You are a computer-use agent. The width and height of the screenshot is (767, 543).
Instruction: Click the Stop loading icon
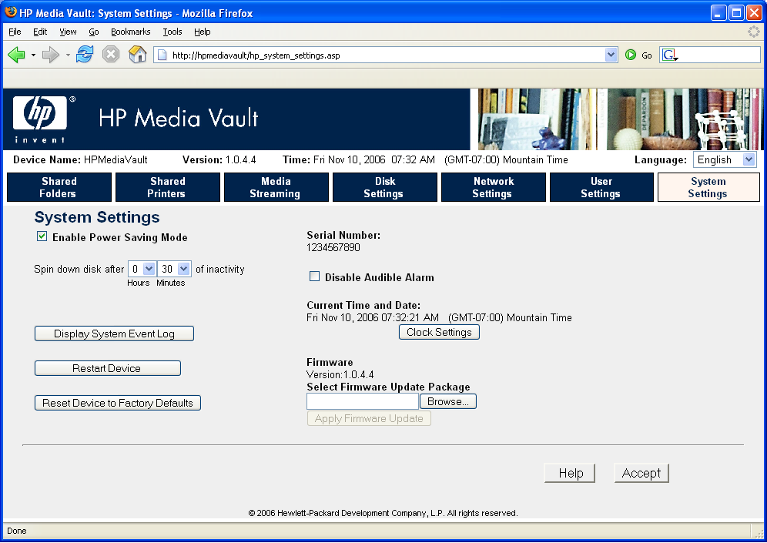tap(111, 55)
